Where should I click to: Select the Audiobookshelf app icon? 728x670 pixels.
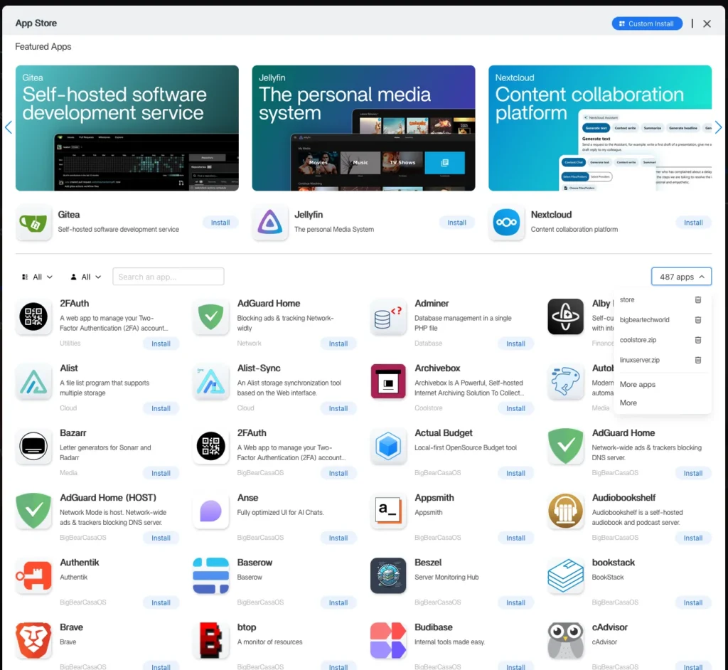click(x=565, y=511)
